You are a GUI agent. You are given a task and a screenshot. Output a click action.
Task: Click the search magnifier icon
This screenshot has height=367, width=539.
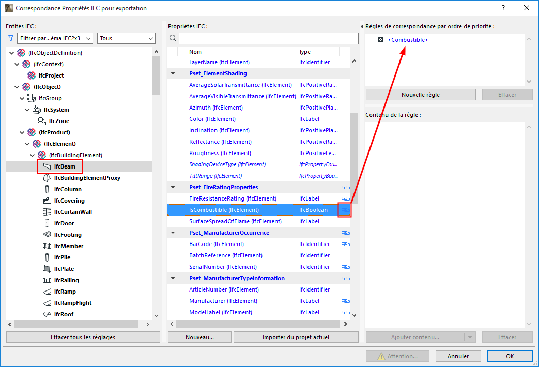(173, 38)
